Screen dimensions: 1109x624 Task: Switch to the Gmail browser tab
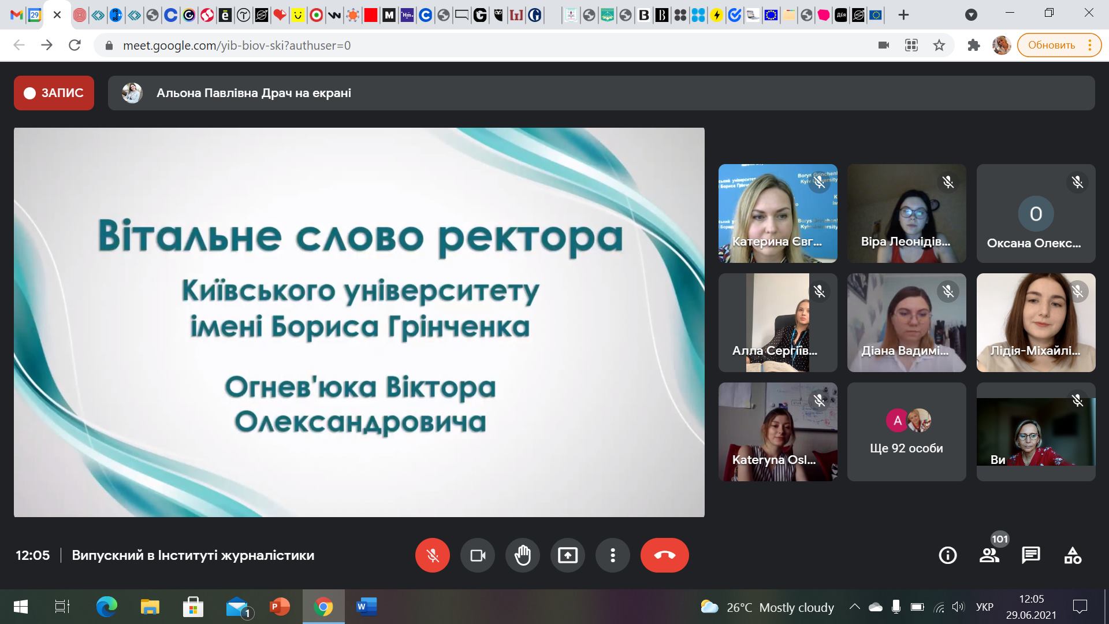click(x=17, y=16)
